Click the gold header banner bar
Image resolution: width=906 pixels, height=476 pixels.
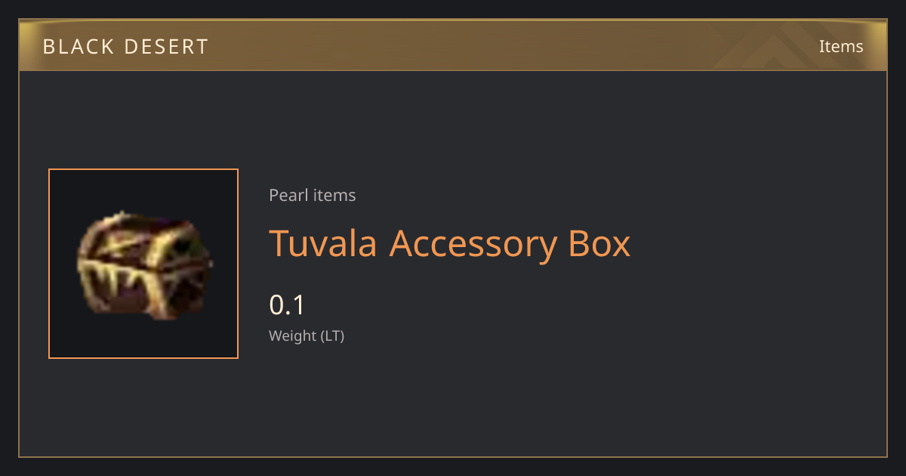point(453,45)
